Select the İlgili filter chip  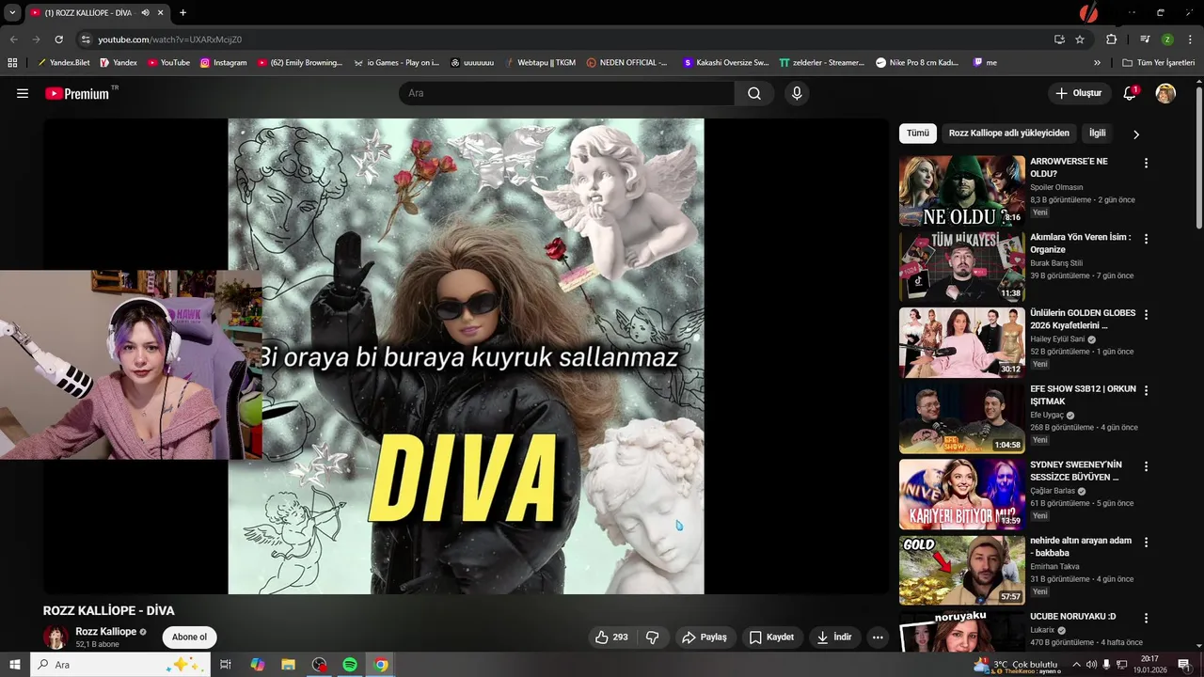(x=1097, y=134)
